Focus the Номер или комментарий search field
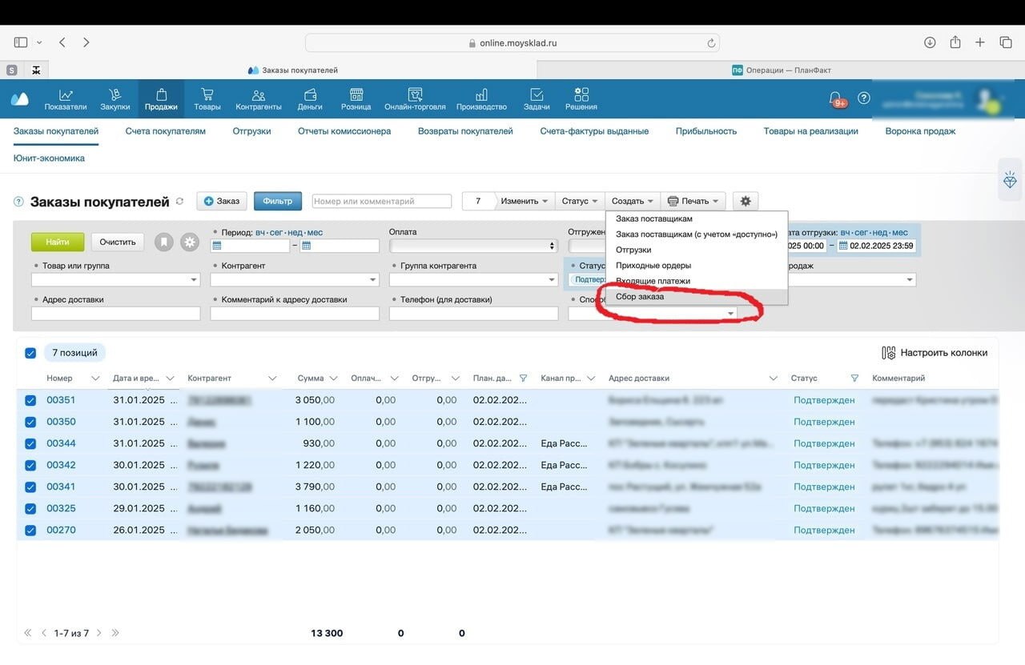 pyautogui.click(x=382, y=201)
